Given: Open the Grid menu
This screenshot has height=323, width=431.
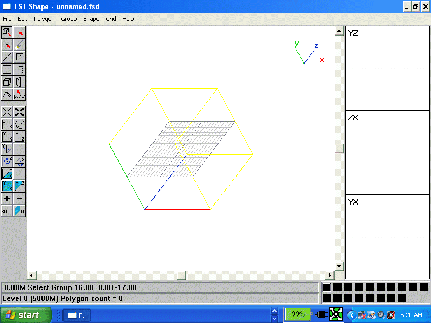Looking at the screenshot, I should pyautogui.click(x=111, y=19).
